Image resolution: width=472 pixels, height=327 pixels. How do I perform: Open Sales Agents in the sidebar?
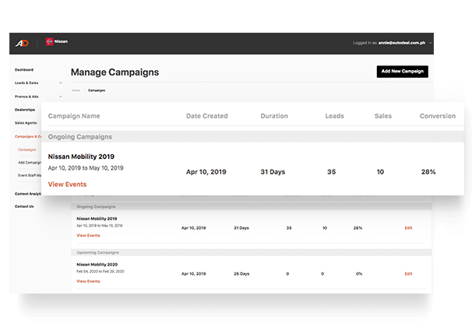(26, 123)
